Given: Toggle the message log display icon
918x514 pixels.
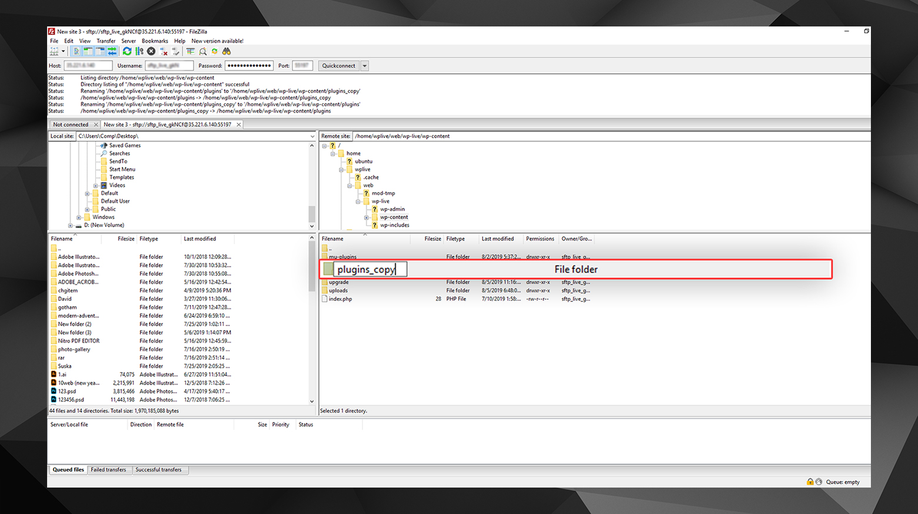Looking at the screenshot, I should (76, 52).
